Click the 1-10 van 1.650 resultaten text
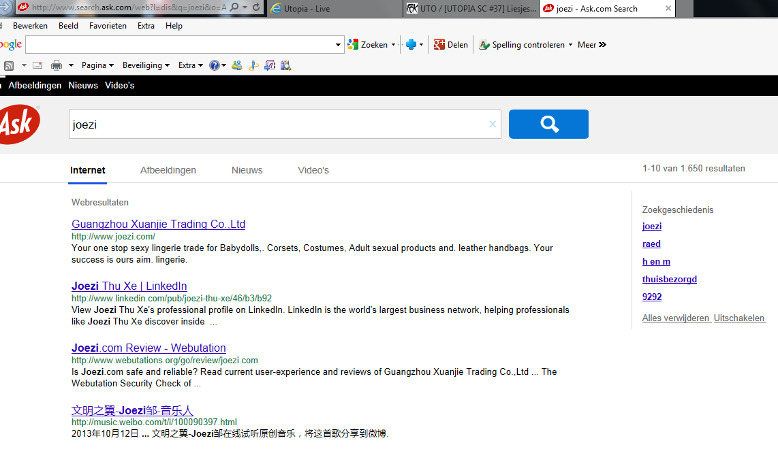The image size is (778, 449). [694, 169]
